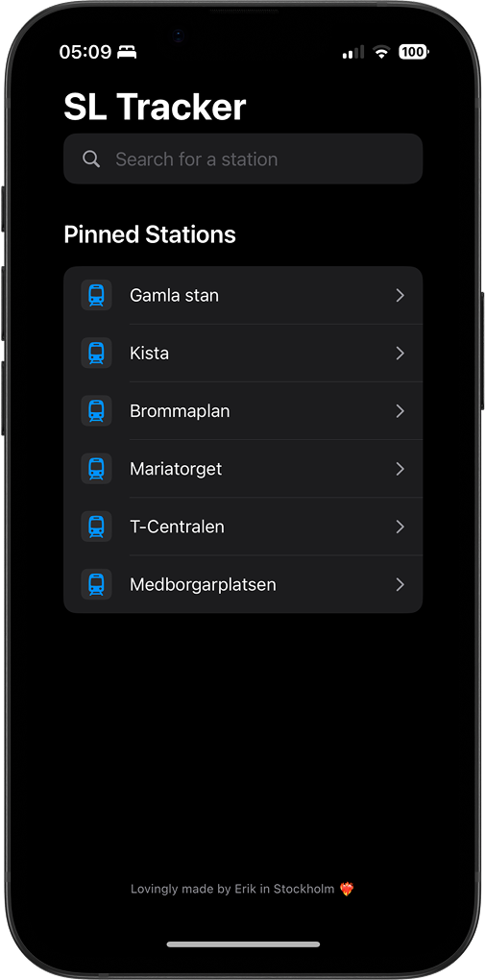The image size is (485, 980).
Task: Tap the heart emoji in the footer
Action: click(347, 889)
